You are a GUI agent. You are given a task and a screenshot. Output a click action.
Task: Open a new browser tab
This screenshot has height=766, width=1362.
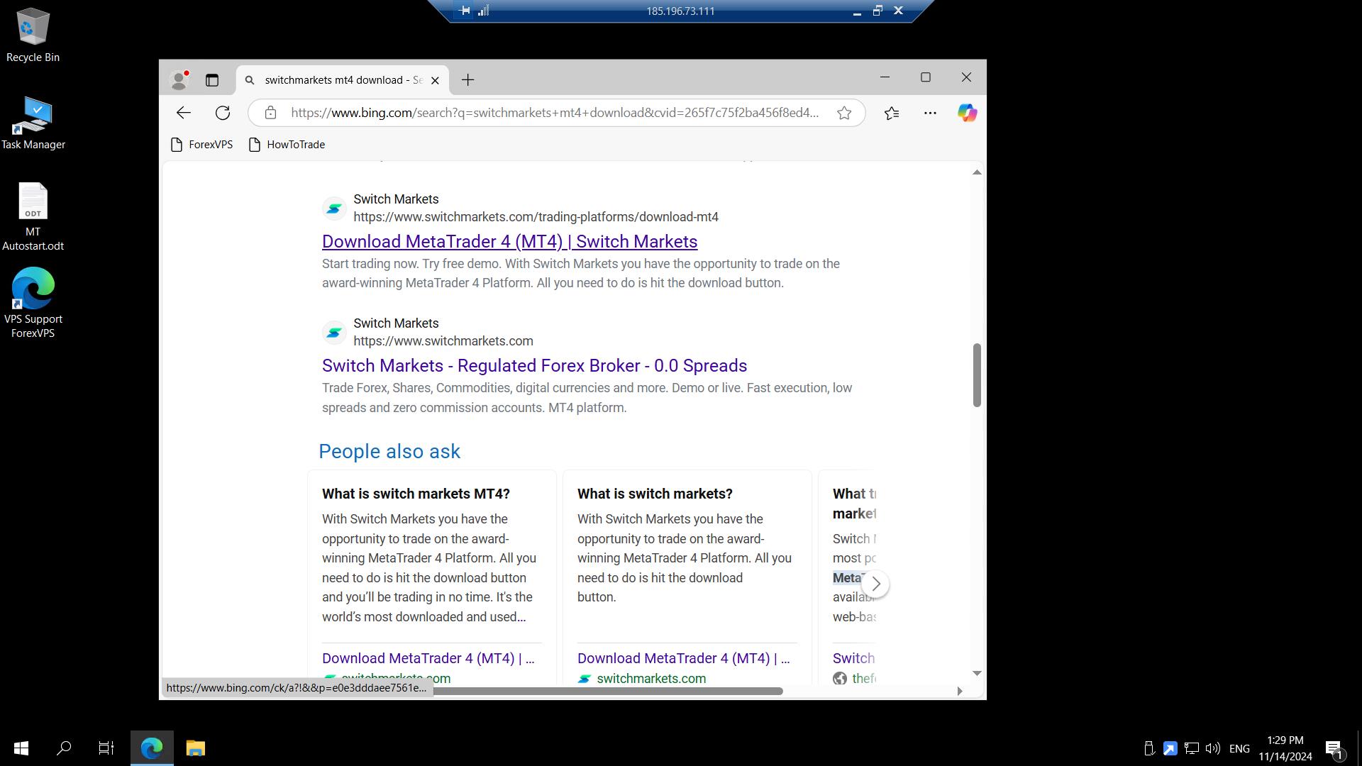[x=467, y=80]
